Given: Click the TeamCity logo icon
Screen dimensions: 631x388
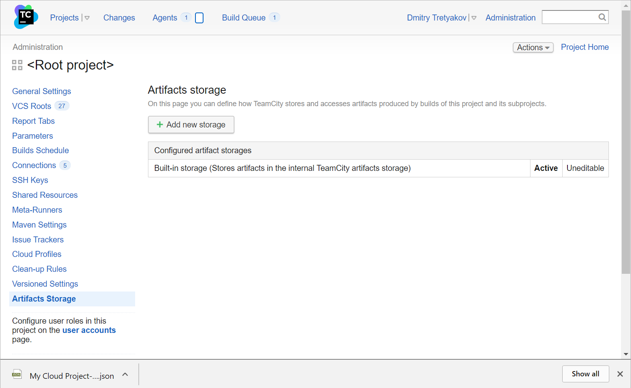Looking at the screenshot, I should pos(26,17).
